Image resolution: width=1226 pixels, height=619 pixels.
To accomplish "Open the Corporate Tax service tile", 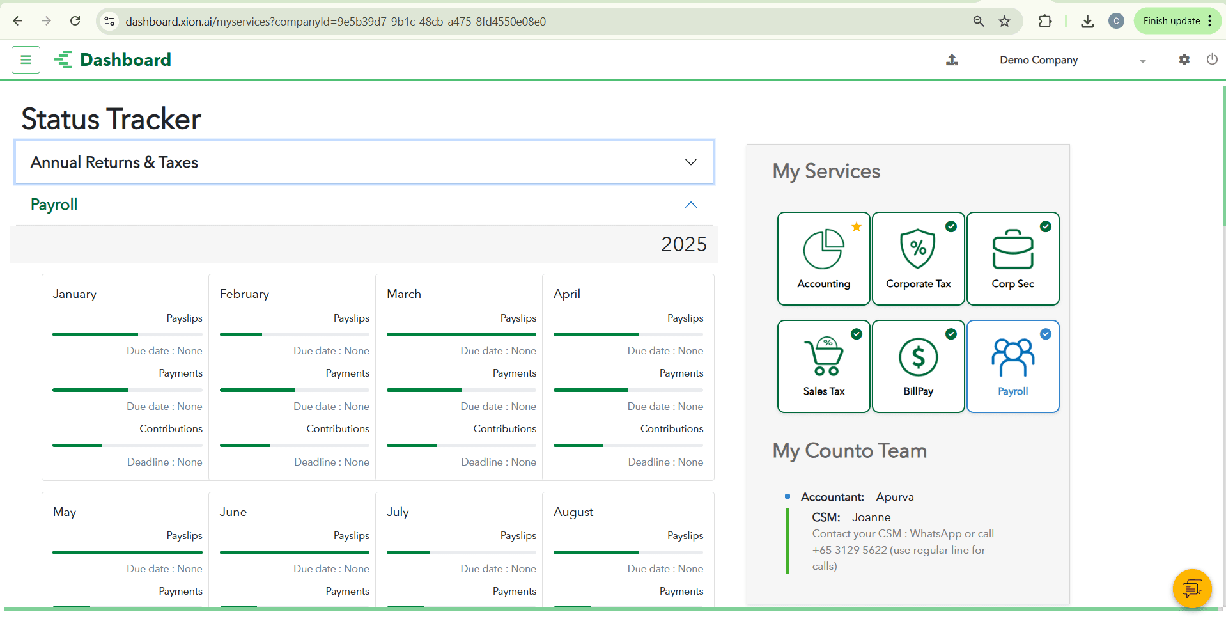I will (918, 258).
